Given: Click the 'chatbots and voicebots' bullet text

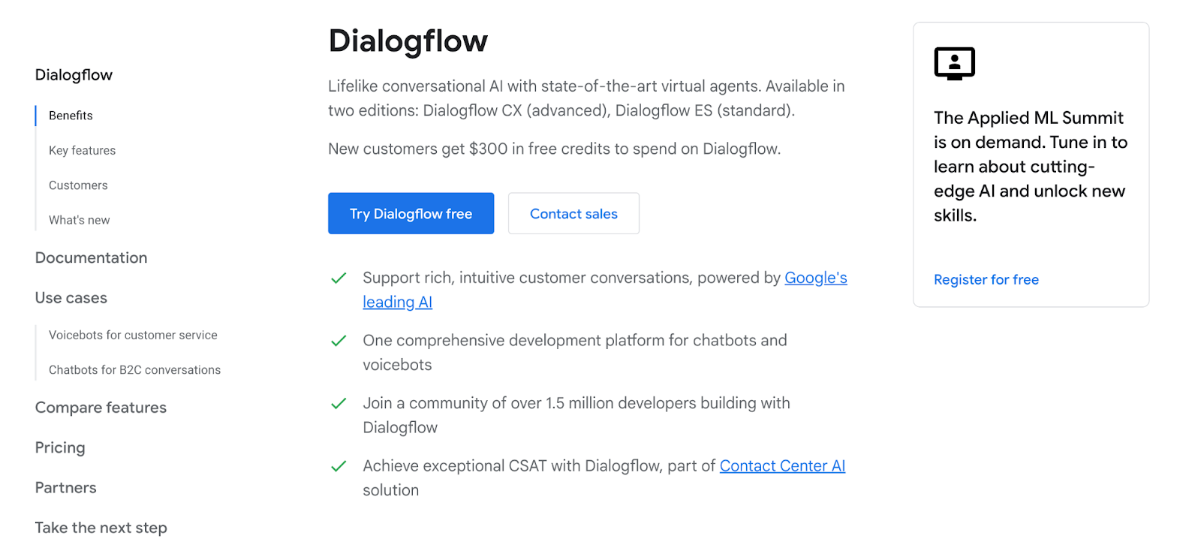Looking at the screenshot, I should coord(575,353).
